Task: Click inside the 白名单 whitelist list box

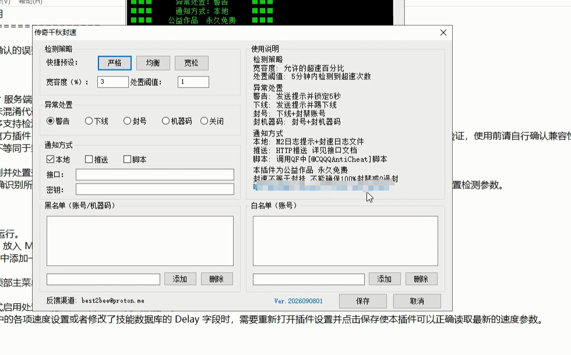Action: click(x=346, y=241)
